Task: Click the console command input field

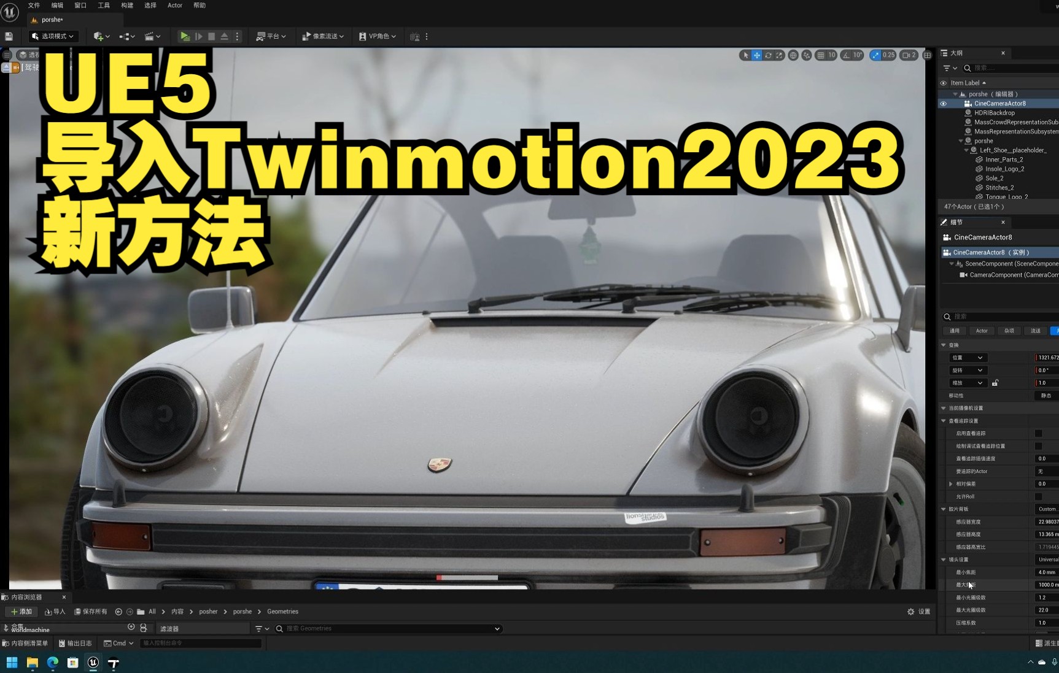Action: pyautogui.click(x=200, y=643)
